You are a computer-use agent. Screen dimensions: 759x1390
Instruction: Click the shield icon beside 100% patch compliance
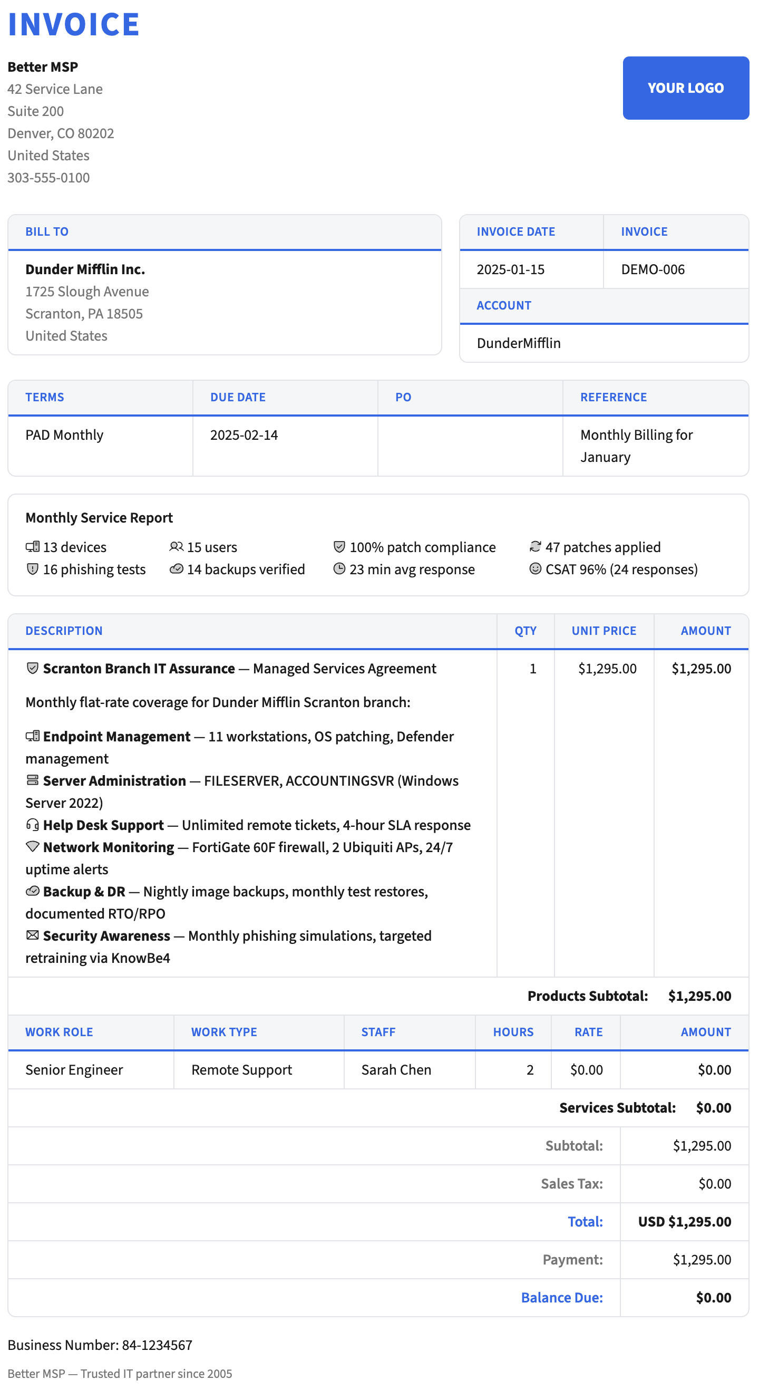tap(339, 547)
